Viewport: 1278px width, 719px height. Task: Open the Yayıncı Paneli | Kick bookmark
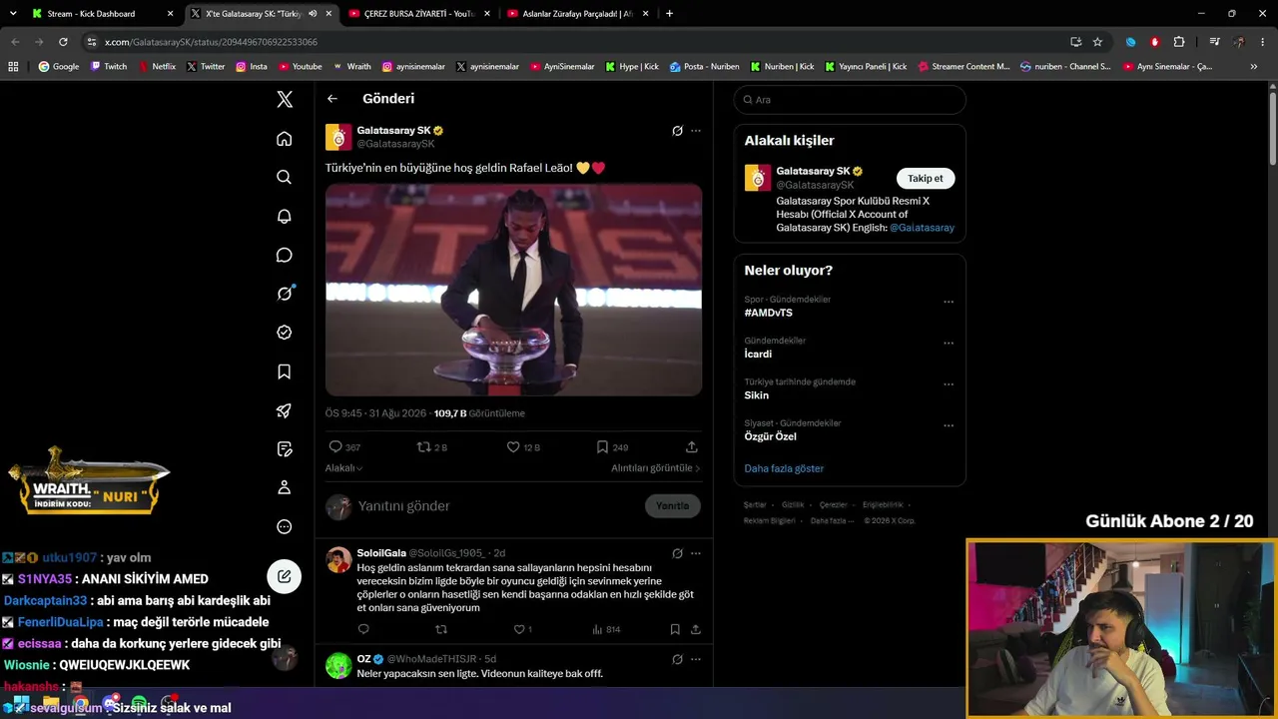tap(866, 67)
